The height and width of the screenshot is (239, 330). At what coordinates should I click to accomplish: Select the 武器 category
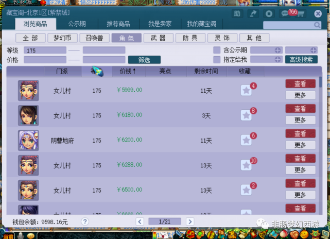pyautogui.click(x=159, y=38)
